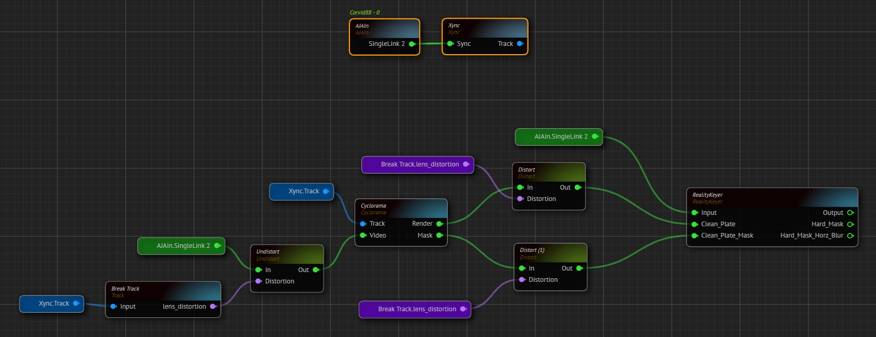The height and width of the screenshot is (337, 876).
Task: Select the Undistort node header
Action: coord(268,252)
